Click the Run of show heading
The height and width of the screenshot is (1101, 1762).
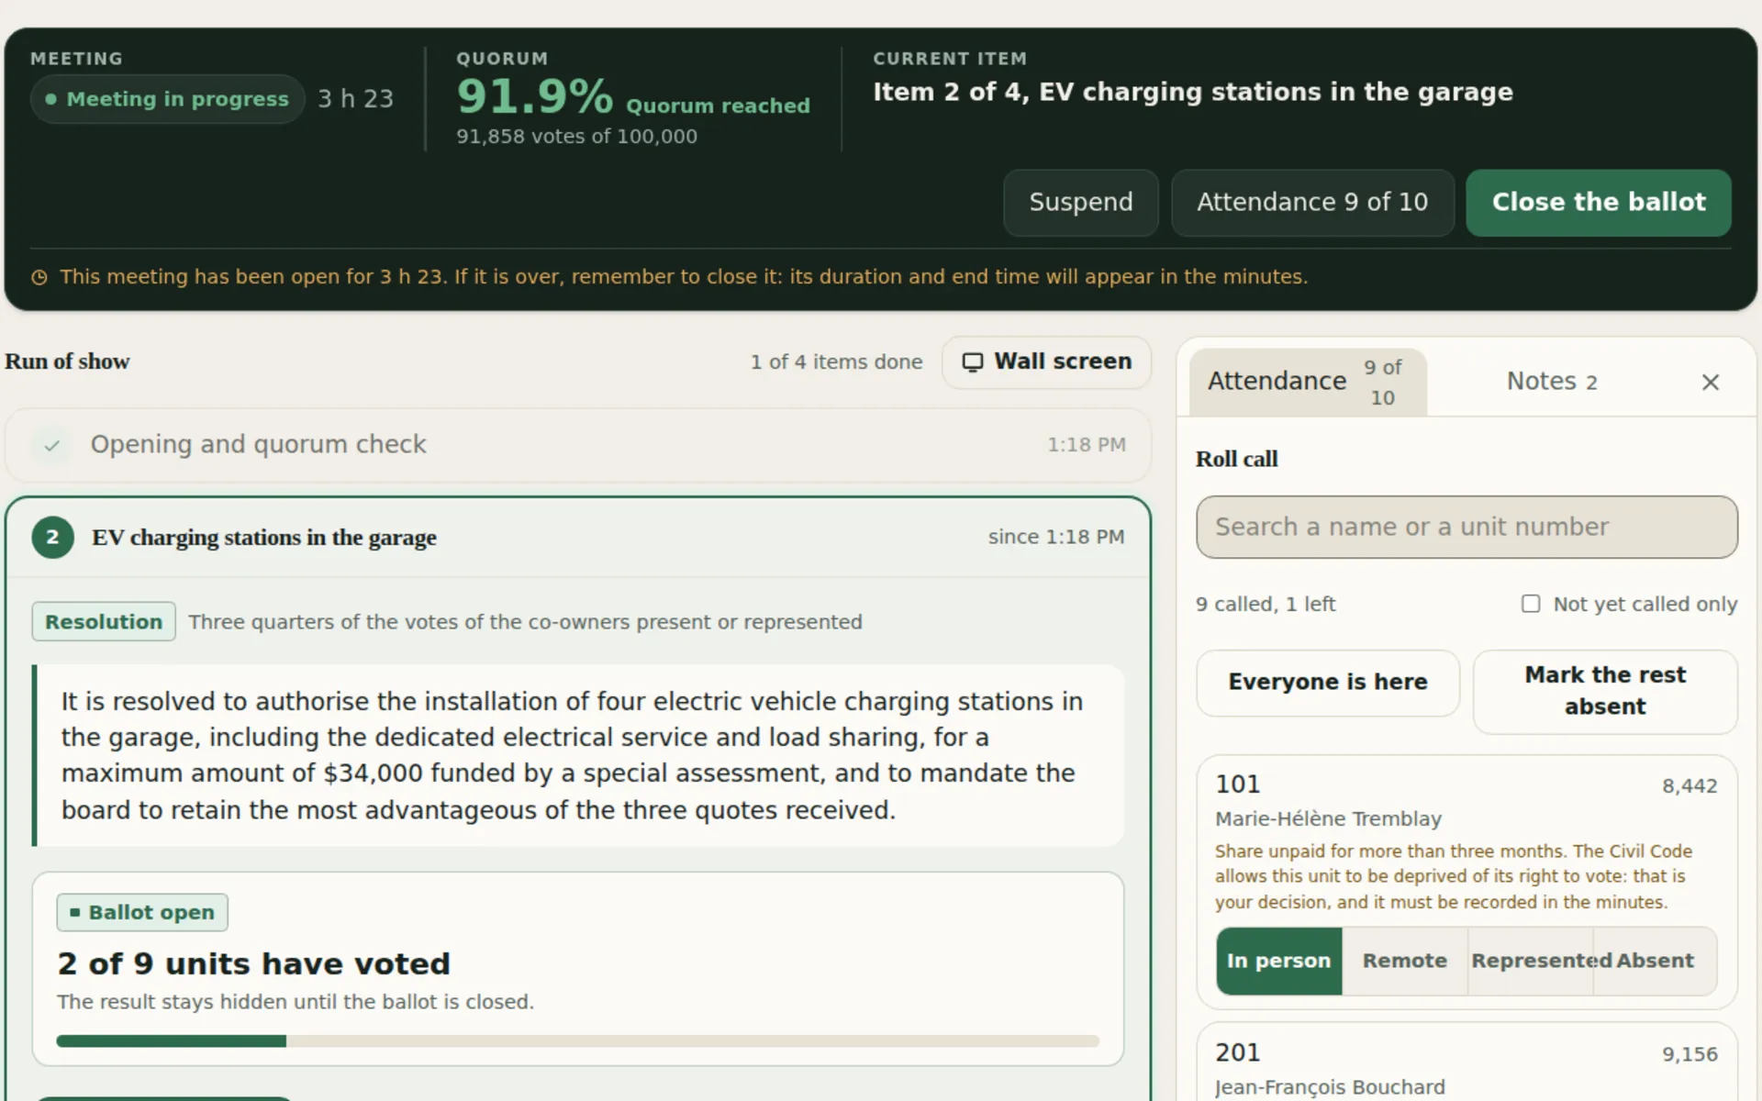coord(67,361)
